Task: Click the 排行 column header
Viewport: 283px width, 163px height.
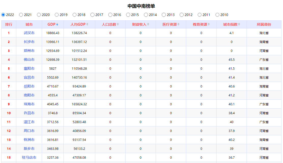Action: click(9, 24)
